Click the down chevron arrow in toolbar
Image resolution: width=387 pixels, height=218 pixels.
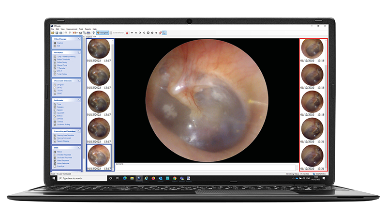coord(133,33)
